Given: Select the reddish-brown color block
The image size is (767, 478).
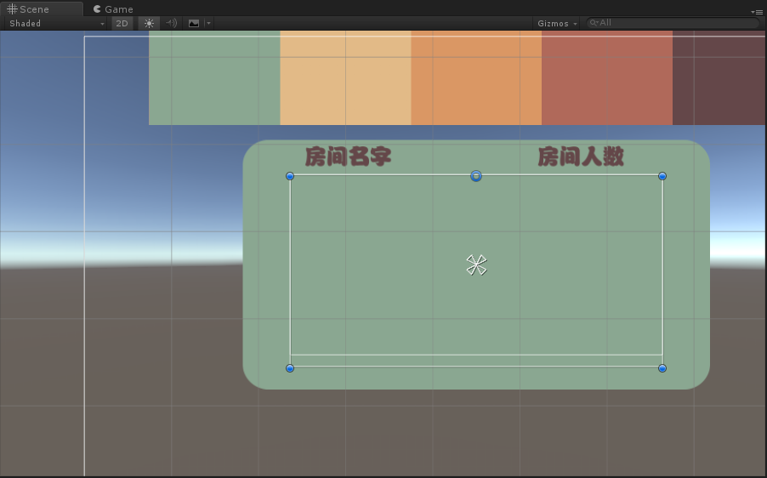Looking at the screenshot, I should [x=607, y=77].
